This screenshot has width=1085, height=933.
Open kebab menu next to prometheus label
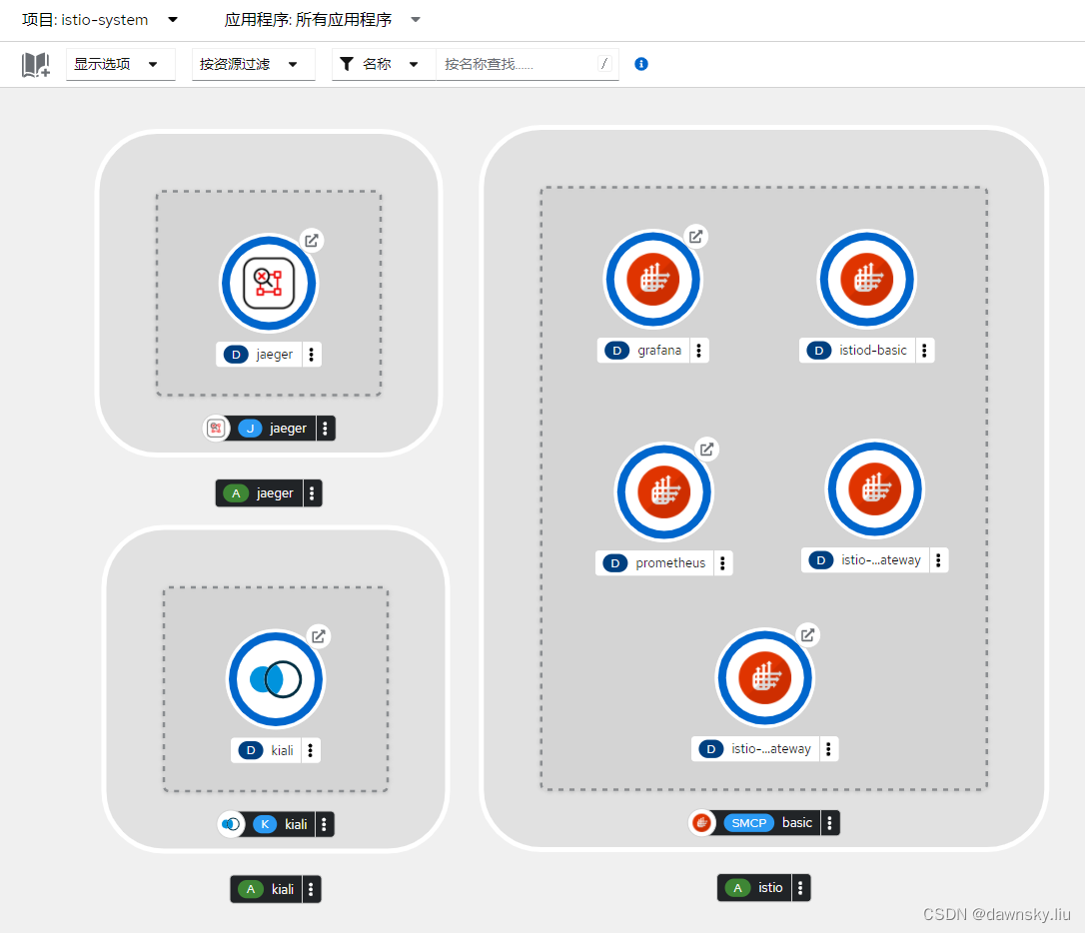722,563
